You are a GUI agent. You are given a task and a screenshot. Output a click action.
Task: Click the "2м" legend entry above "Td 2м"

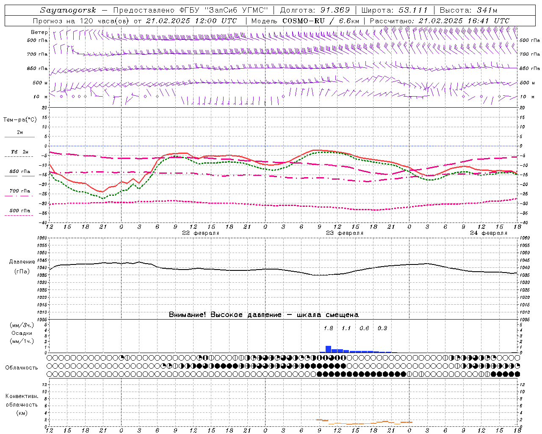pos(20,133)
